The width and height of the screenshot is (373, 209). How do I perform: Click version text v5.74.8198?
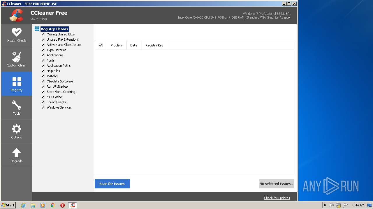click(x=39, y=19)
